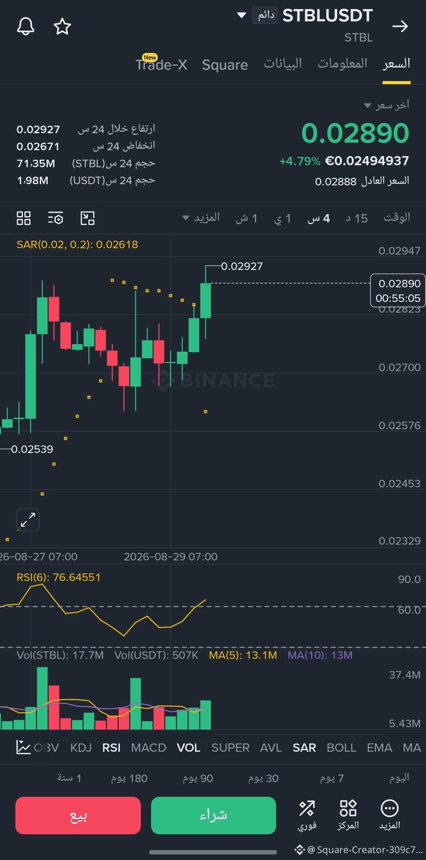
Task: Select the 1 ي timeframe
Action: pyautogui.click(x=282, y=219)
